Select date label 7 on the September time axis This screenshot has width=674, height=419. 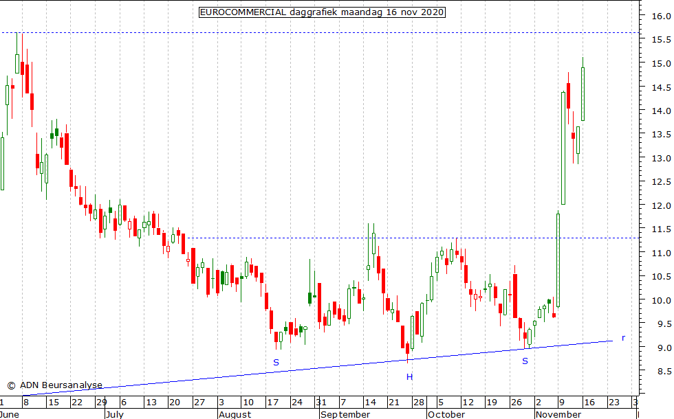343,403
